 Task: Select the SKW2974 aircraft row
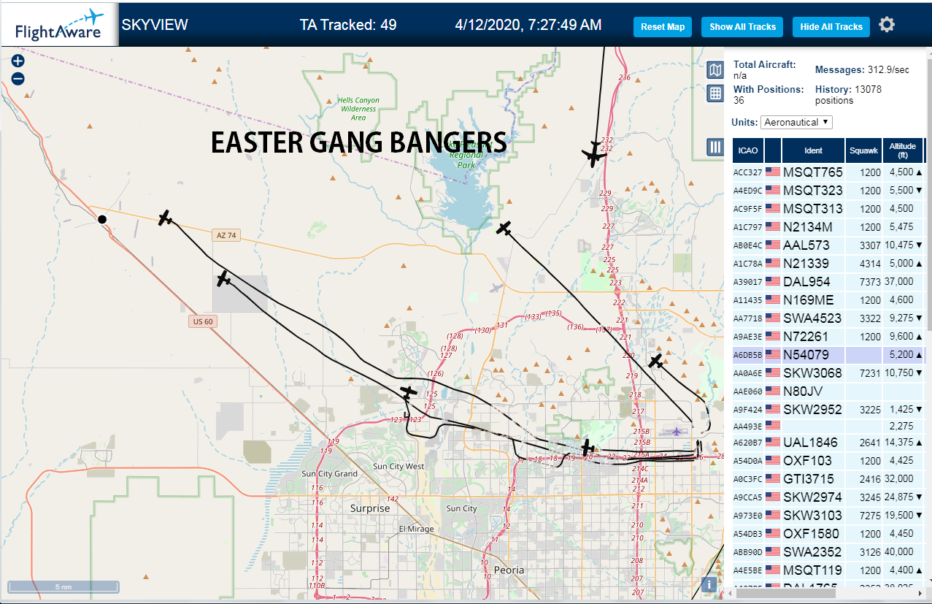point(828,497)
